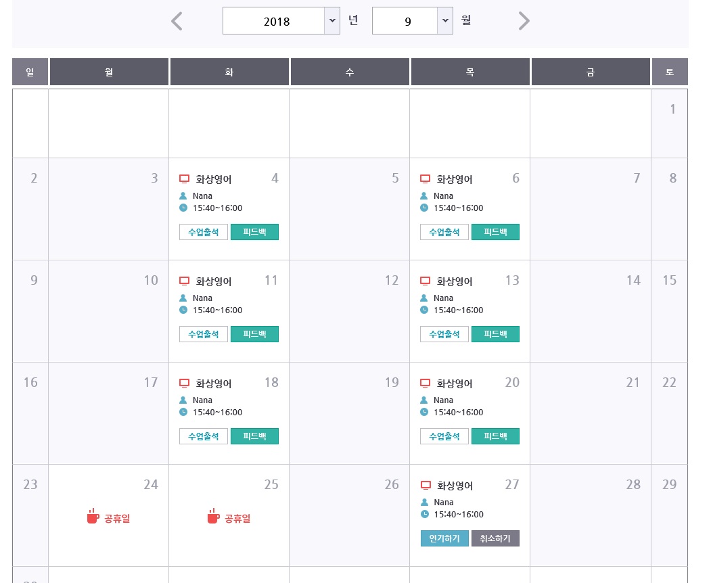The height and width of the screenshot is (583, 711).
Task: Click monitor icon on September 4 class
Action: pos(184,179)
